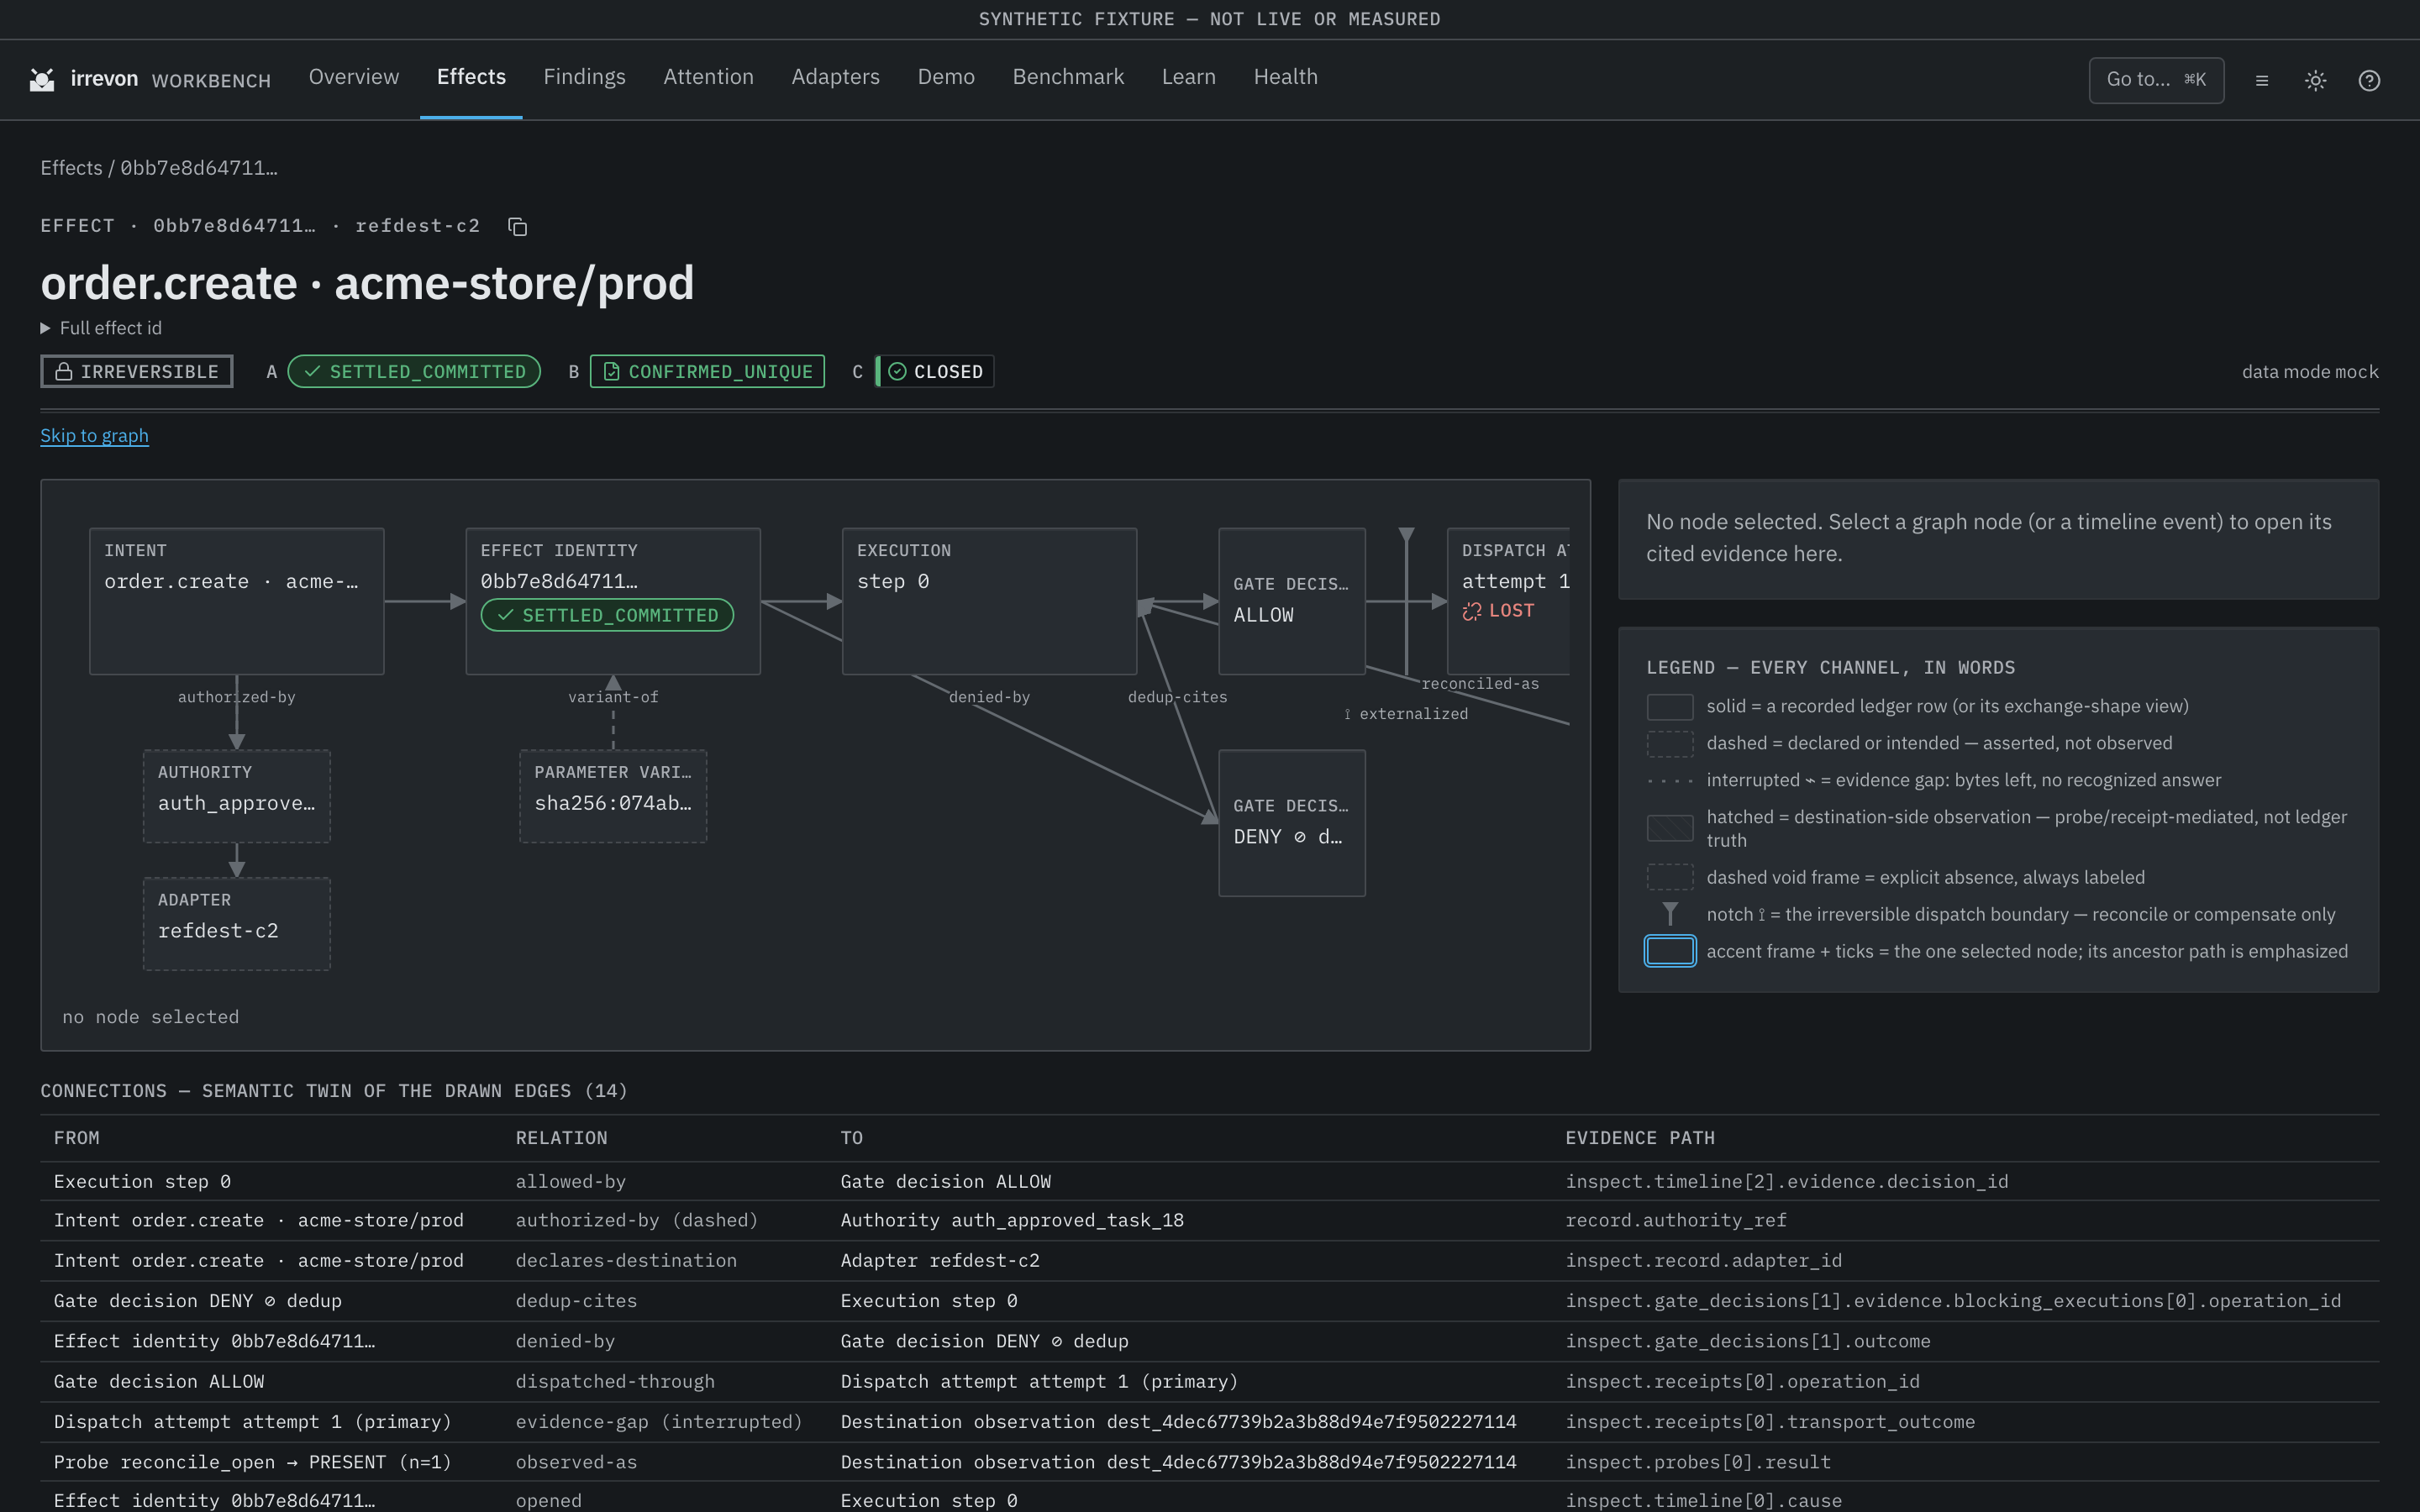Select the ADAPTER refdest-c2 node
The width and height of the screenshot is (2420, 1512).
(237, 924)
